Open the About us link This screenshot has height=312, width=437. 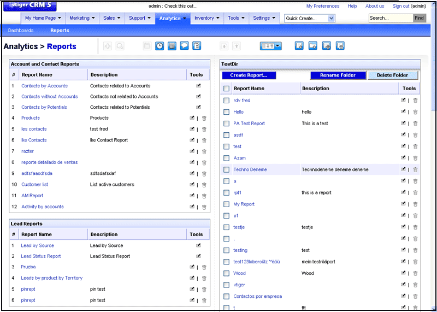375,6
